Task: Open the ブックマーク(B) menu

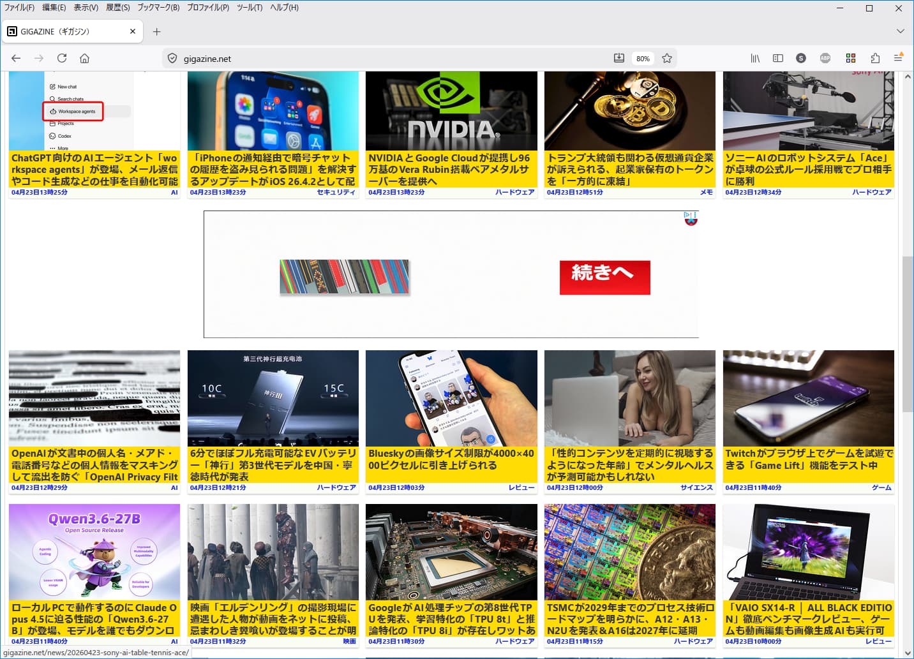Action: pyautogui.click(x=158, y=8)
